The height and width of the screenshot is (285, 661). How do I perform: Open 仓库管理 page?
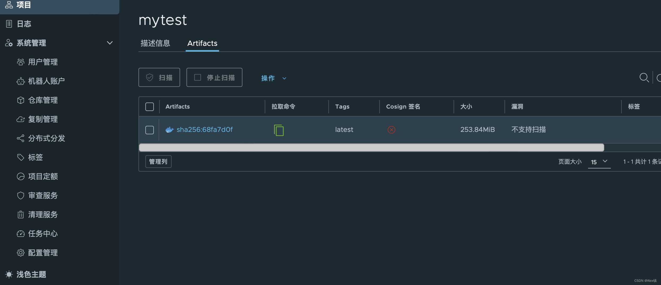pos(43,100)
